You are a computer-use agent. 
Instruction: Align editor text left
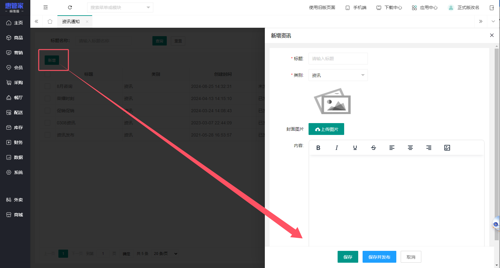392,148
